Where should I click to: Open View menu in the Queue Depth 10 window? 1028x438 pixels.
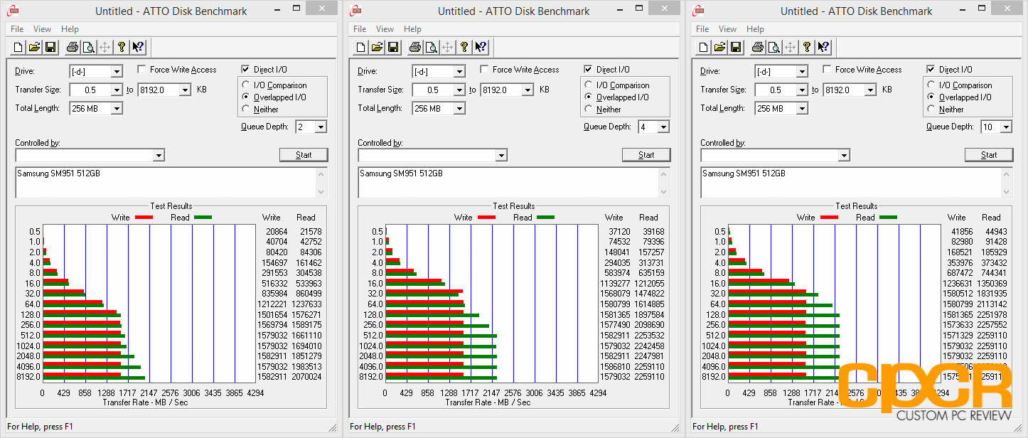[728, 29]
